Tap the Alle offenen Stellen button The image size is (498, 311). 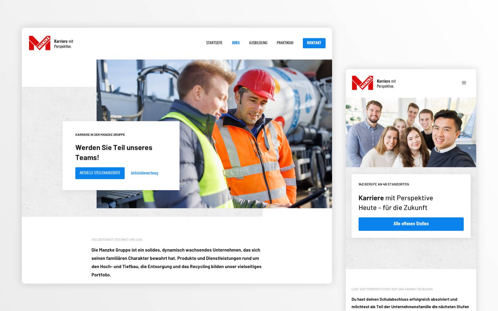click(411, 224)
